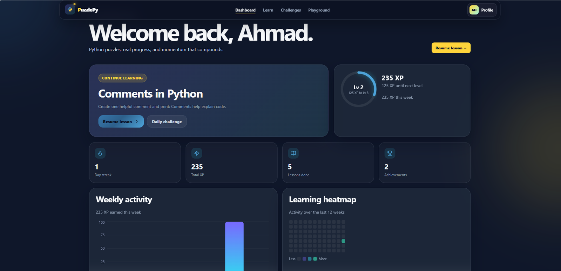Click the Weekly activity heading

[x=124, y=200]
